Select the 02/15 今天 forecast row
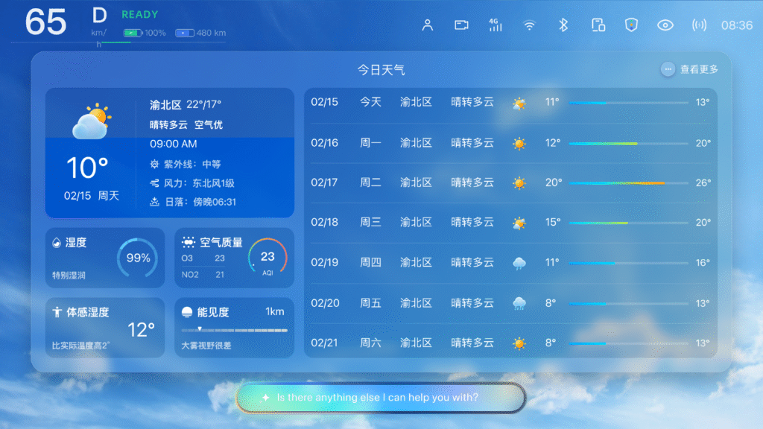The width and height of the screenshot is (763, 429). pos(510,103)
